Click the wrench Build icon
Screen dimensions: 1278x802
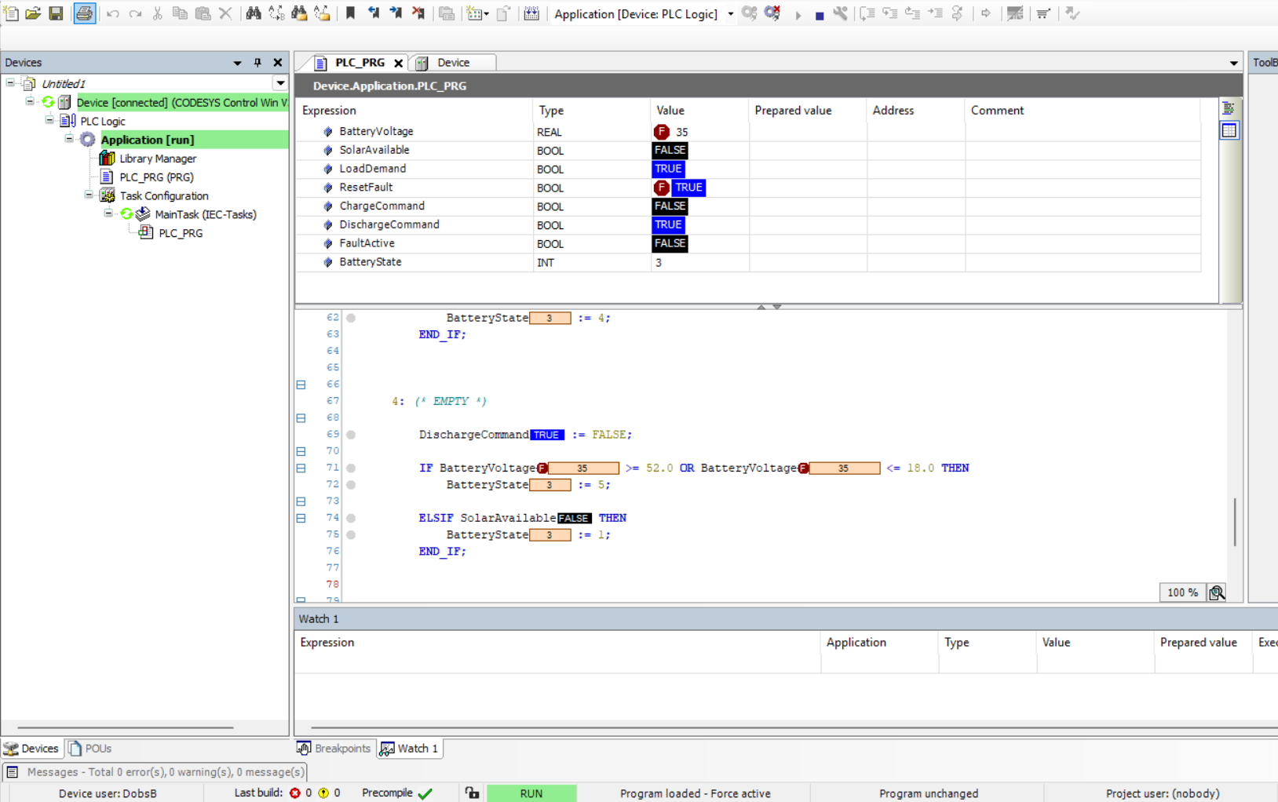pos(841,13)
